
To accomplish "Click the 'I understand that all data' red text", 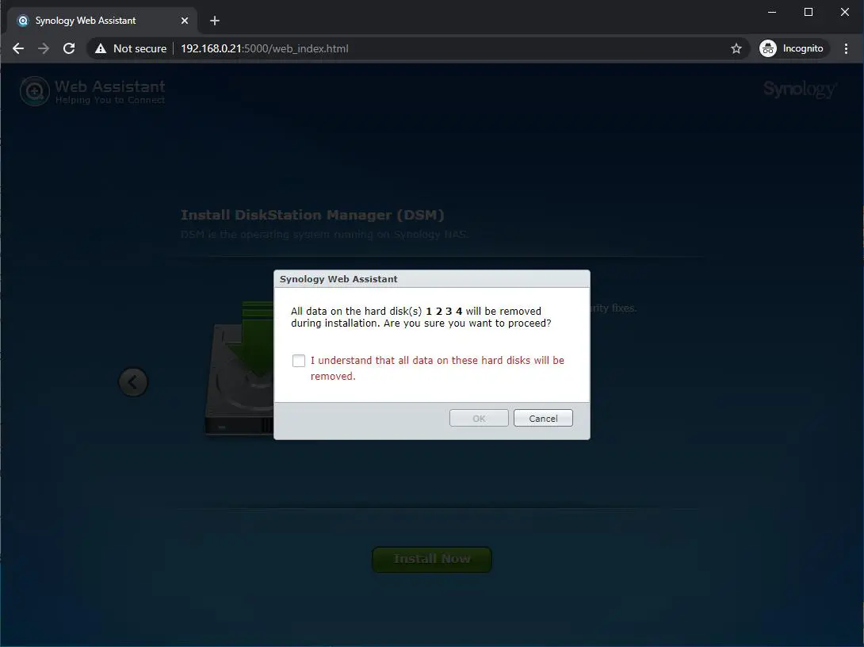I will [437, 368].
